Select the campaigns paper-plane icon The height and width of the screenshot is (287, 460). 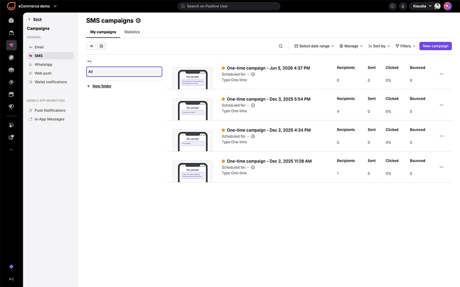pyautogui.click(x=11, y=45)
